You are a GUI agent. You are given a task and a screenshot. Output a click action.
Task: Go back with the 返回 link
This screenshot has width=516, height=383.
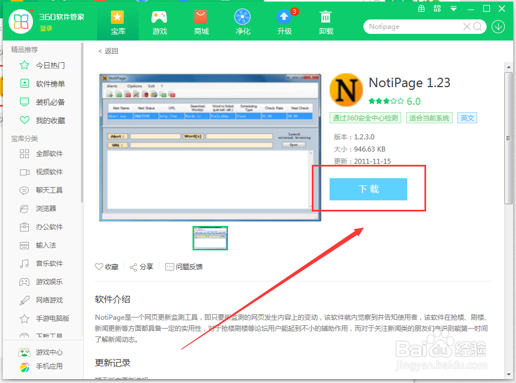[x=108, y=51]
